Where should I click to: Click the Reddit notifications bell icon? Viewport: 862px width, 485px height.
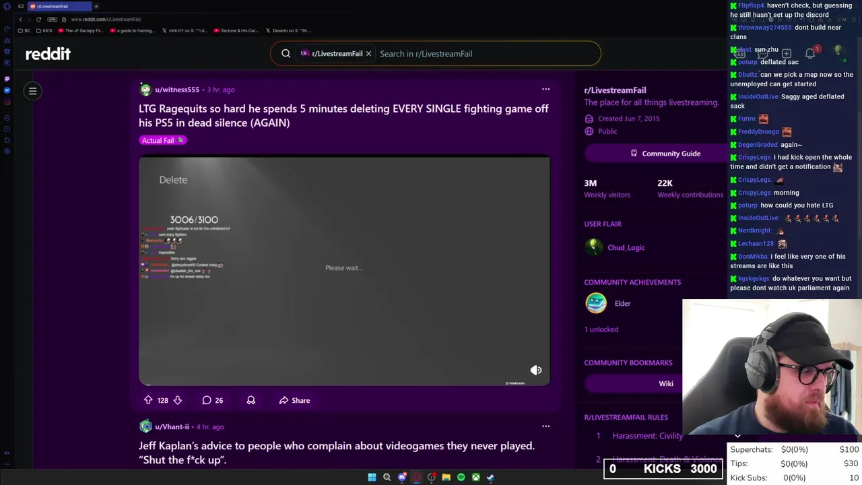[810, 54]
